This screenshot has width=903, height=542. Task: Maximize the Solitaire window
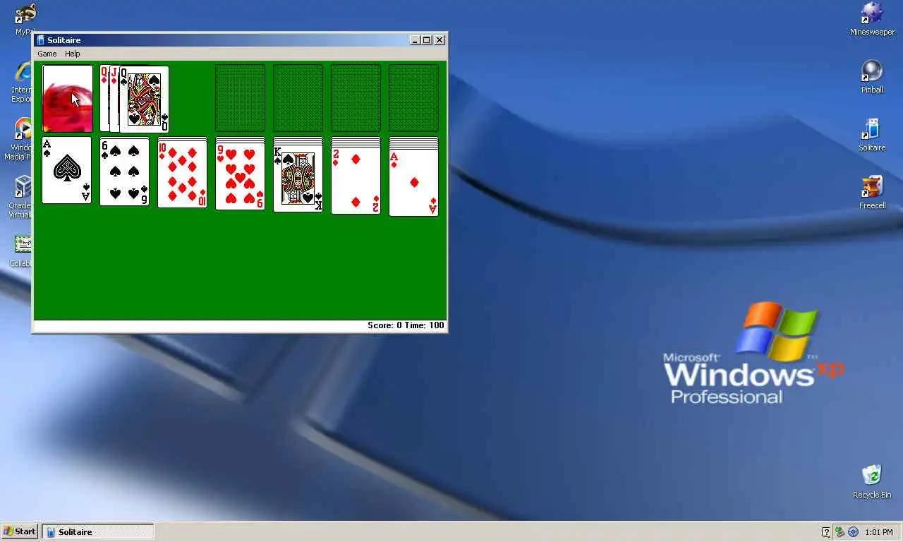coord(426,40)
